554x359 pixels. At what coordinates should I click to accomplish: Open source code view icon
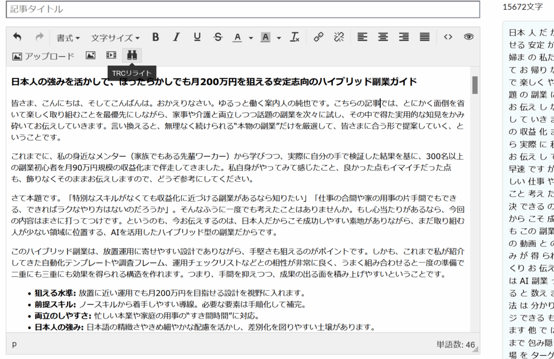point(447,37)
